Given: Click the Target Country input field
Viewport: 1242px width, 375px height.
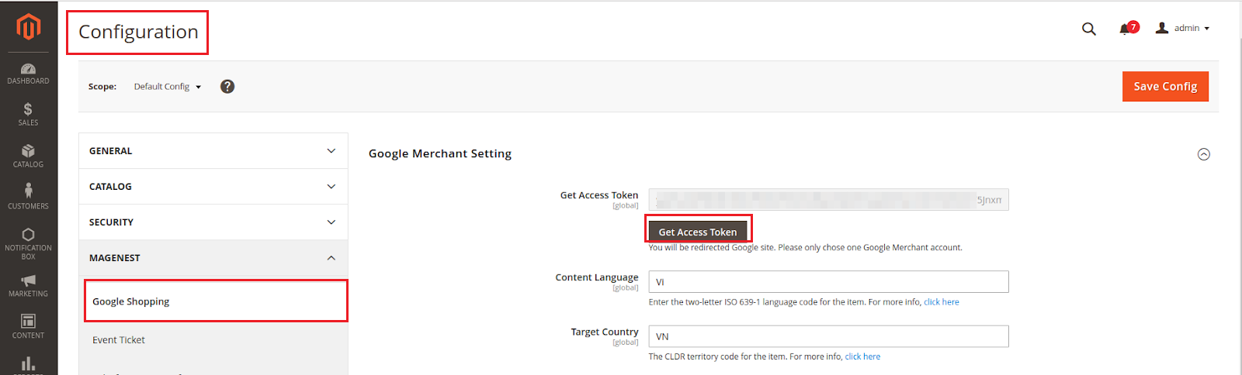Looking at the screenshot, I should [x=828, y=336].
